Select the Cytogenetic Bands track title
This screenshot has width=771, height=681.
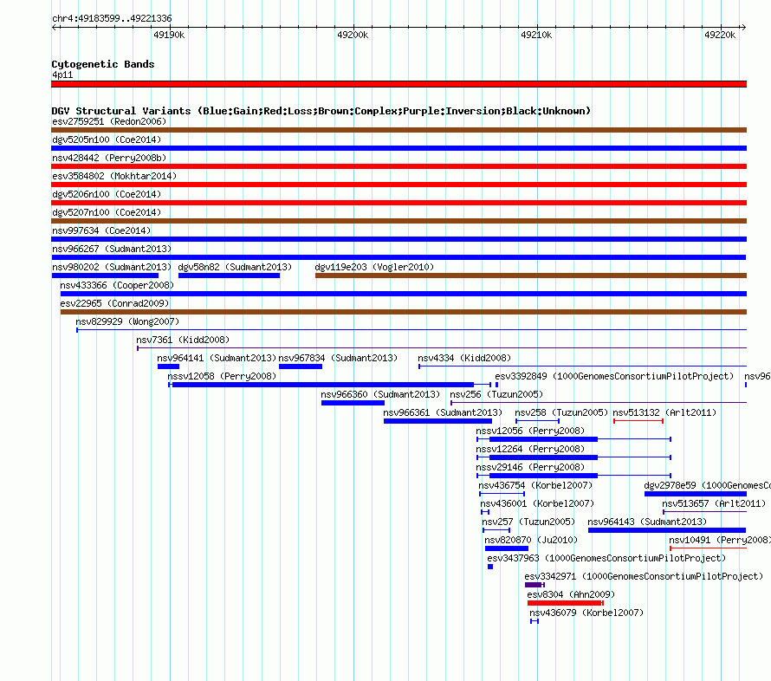pyautogui.click(x=103, y=64)
